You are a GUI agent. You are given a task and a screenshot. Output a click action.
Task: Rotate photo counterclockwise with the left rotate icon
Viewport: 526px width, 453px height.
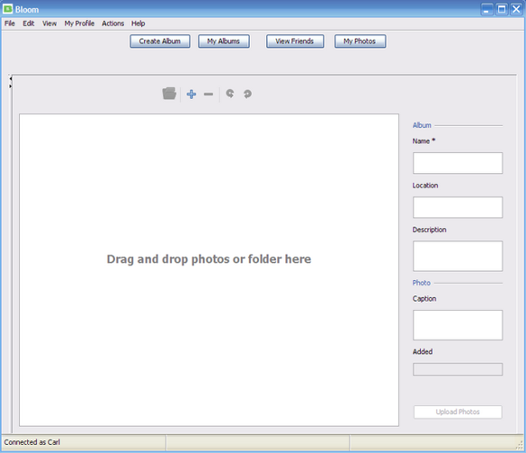(x=230, y=93)
